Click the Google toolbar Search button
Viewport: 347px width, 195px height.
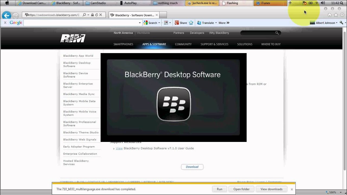(150, 23)
